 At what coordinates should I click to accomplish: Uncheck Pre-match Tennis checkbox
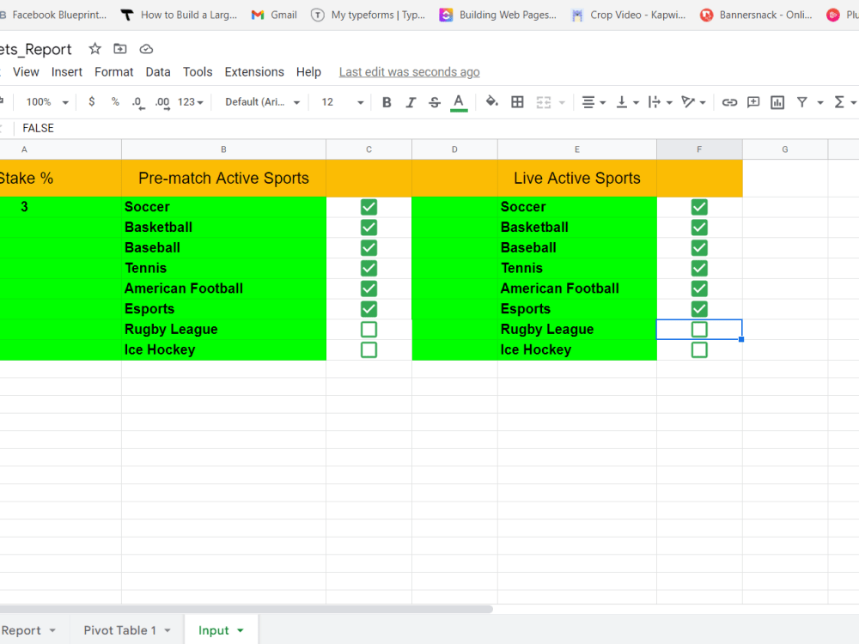click(369, 268)
